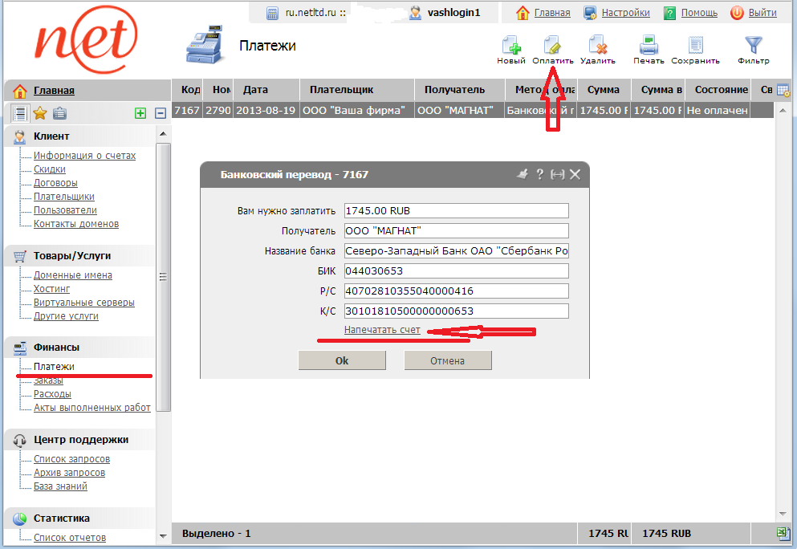Viewport: 797px width, 549px height.
Task: Open the Фильтр funnel filter
Action: tap(753, 46)
